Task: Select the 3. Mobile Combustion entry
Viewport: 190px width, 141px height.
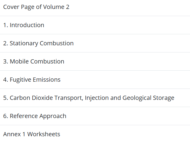Action: [x=34, y=61]
